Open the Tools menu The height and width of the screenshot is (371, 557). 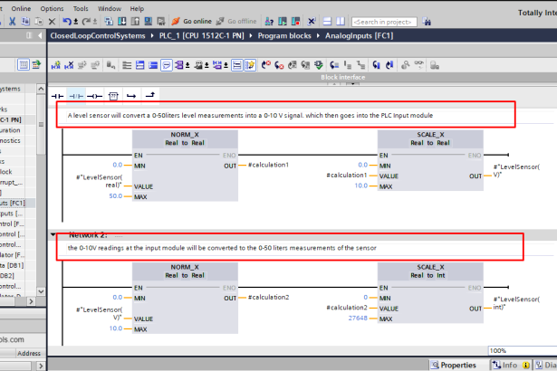pyautogui.click(x=81, y=8)
